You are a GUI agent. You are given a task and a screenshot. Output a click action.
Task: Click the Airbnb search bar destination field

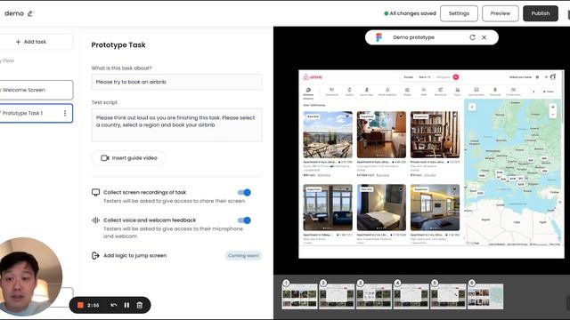(409, 77)
